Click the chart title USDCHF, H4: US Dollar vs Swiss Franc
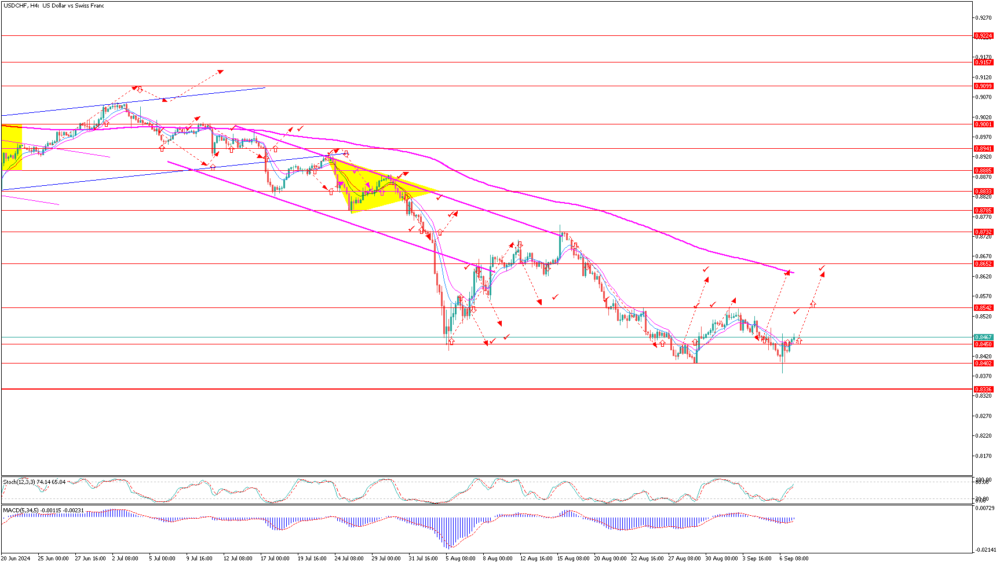This screenshot has width=1000, height=565. 54,6
